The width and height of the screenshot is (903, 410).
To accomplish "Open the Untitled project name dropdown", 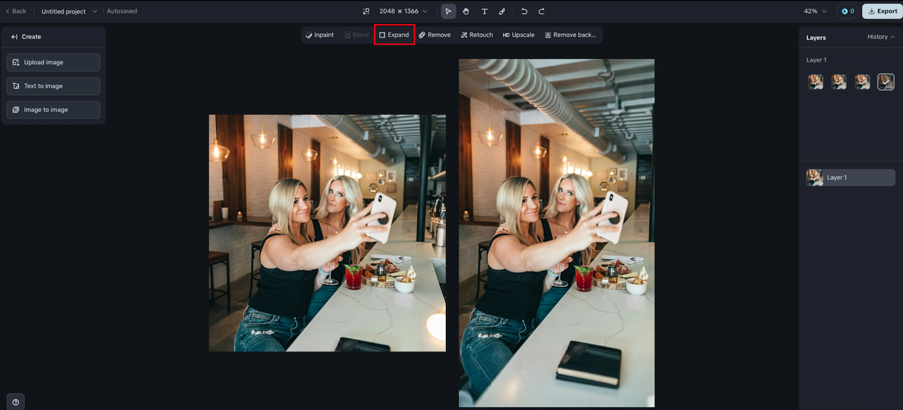I will coord(69,11).
